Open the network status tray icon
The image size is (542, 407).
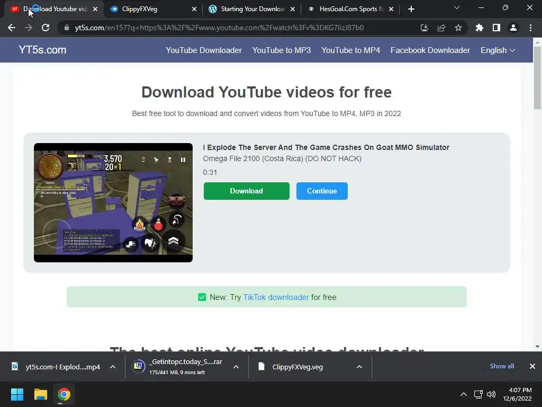point(478,394)
